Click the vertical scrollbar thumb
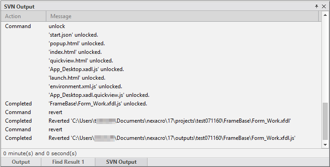This screenshot has width=330, height=167. 325,121
